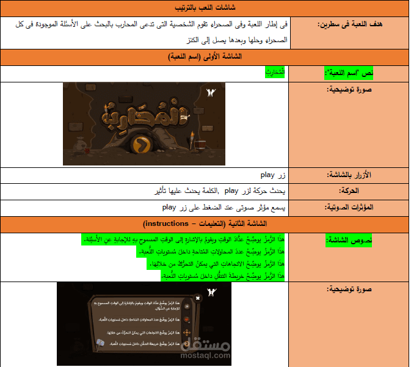Image resolution: width=411 pixels, height=367 pixels.
Task: Click the map instruction text inside the panel image
Action: click(x=144, y=344)
